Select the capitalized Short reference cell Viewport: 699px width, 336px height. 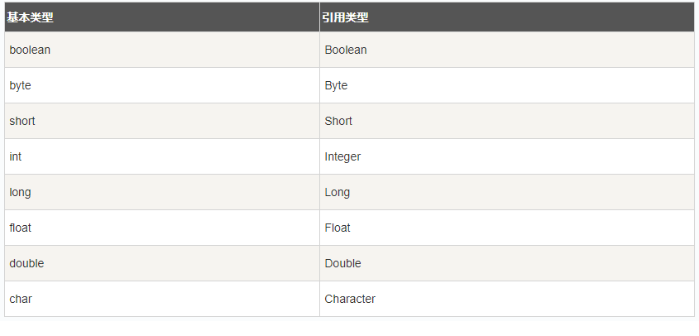338,121
